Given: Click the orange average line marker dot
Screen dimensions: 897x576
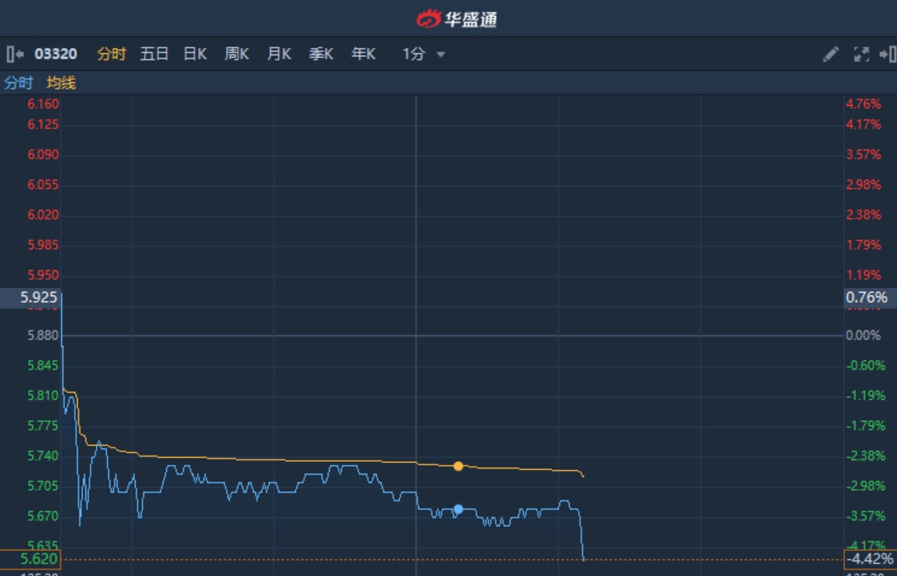Looking at the screenshot, I should coord(458,466).
